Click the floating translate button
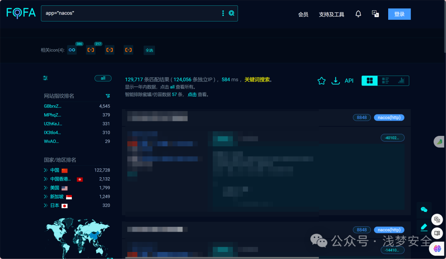 (x=437, y=219)
